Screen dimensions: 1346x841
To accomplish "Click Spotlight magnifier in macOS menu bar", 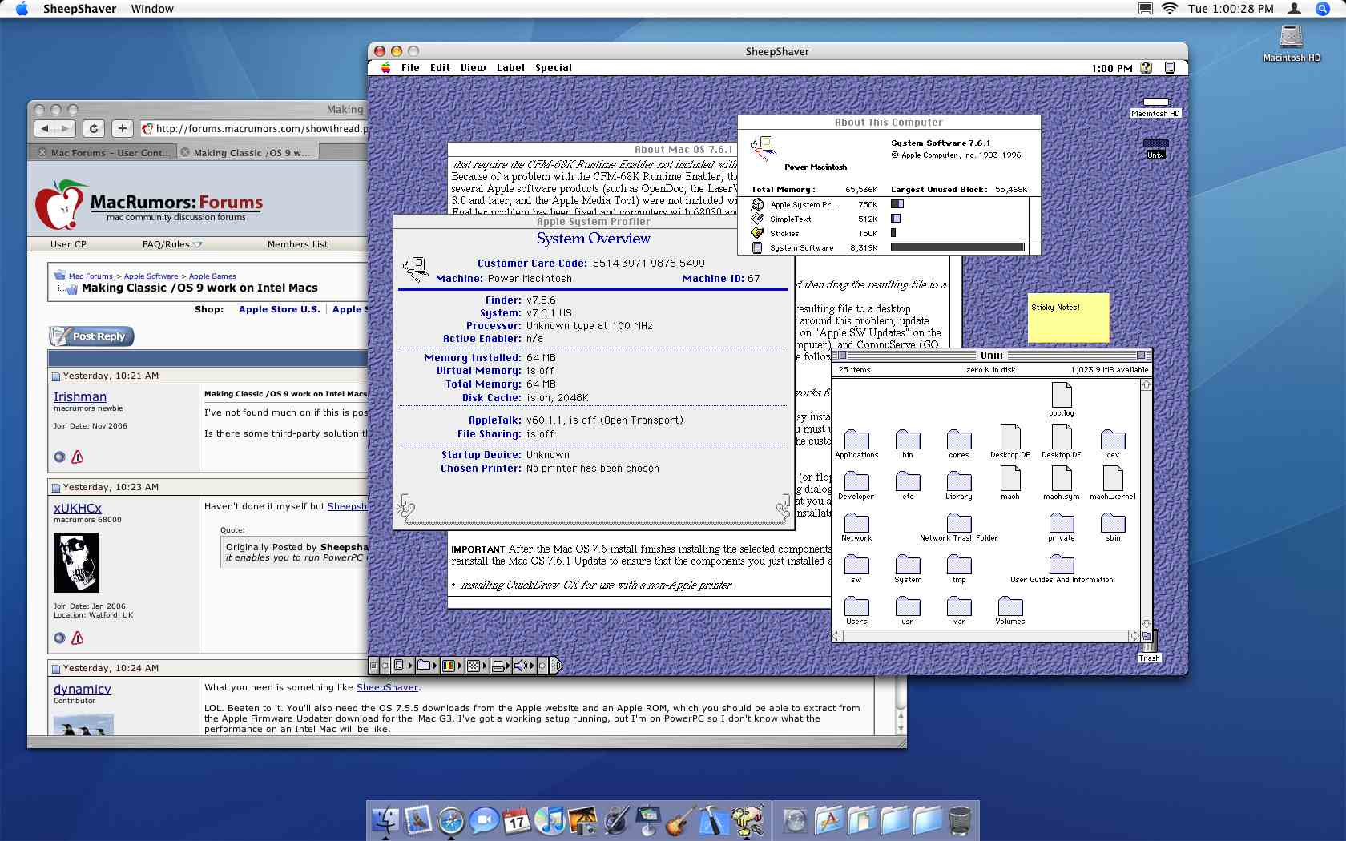I will pos(1323,9).
